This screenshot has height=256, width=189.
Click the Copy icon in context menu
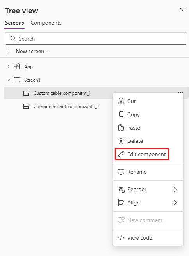coord(121,114)
